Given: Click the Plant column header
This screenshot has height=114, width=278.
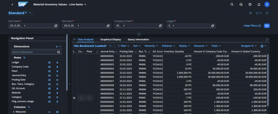Looking at the screenshot, I should pyautogui.click(x=92, y=52).
